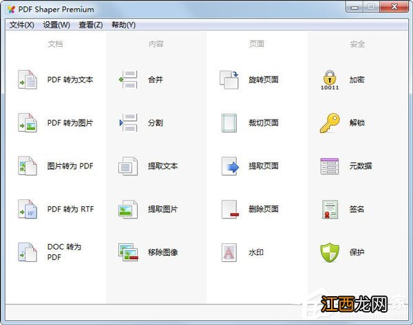Click the 移除图像 icon
This screenshot has height=325, width=413.
(128, 252)
